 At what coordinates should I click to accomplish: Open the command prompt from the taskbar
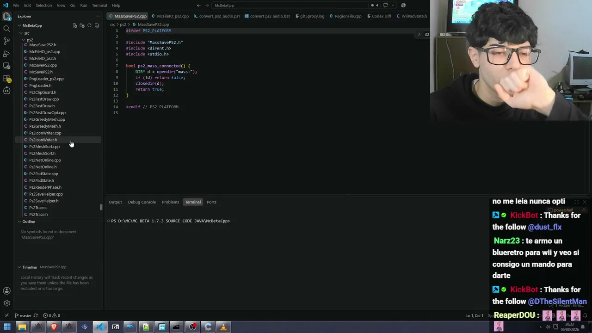click(x=176, y=327)
